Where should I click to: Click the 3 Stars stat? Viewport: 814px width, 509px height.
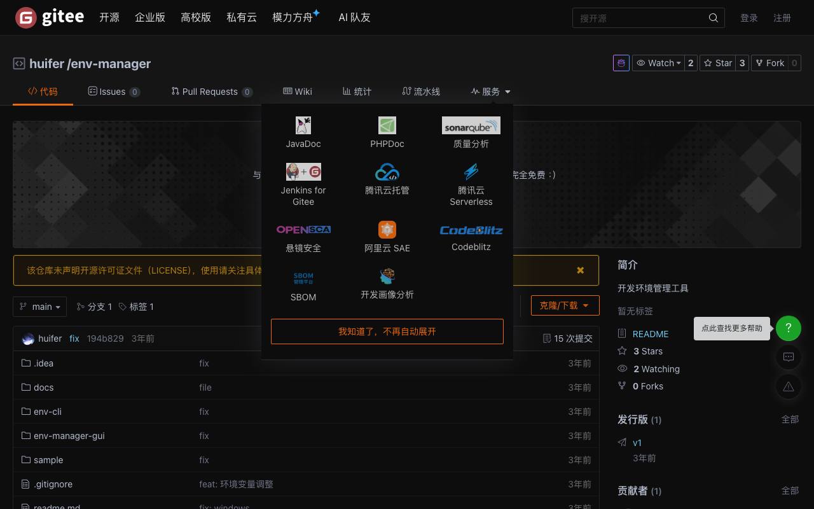click(648, 351)
